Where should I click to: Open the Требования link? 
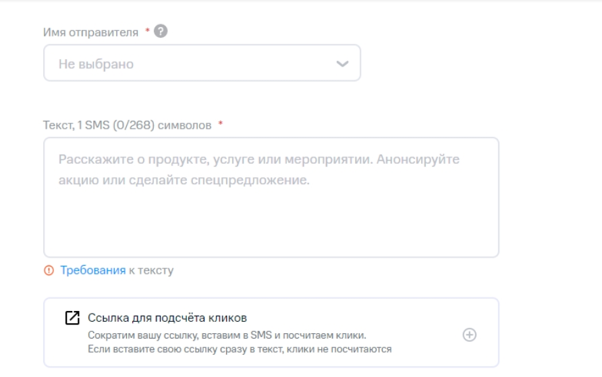(93, 271)
